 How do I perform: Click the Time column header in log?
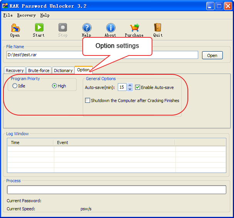click(x=30, y=143)
